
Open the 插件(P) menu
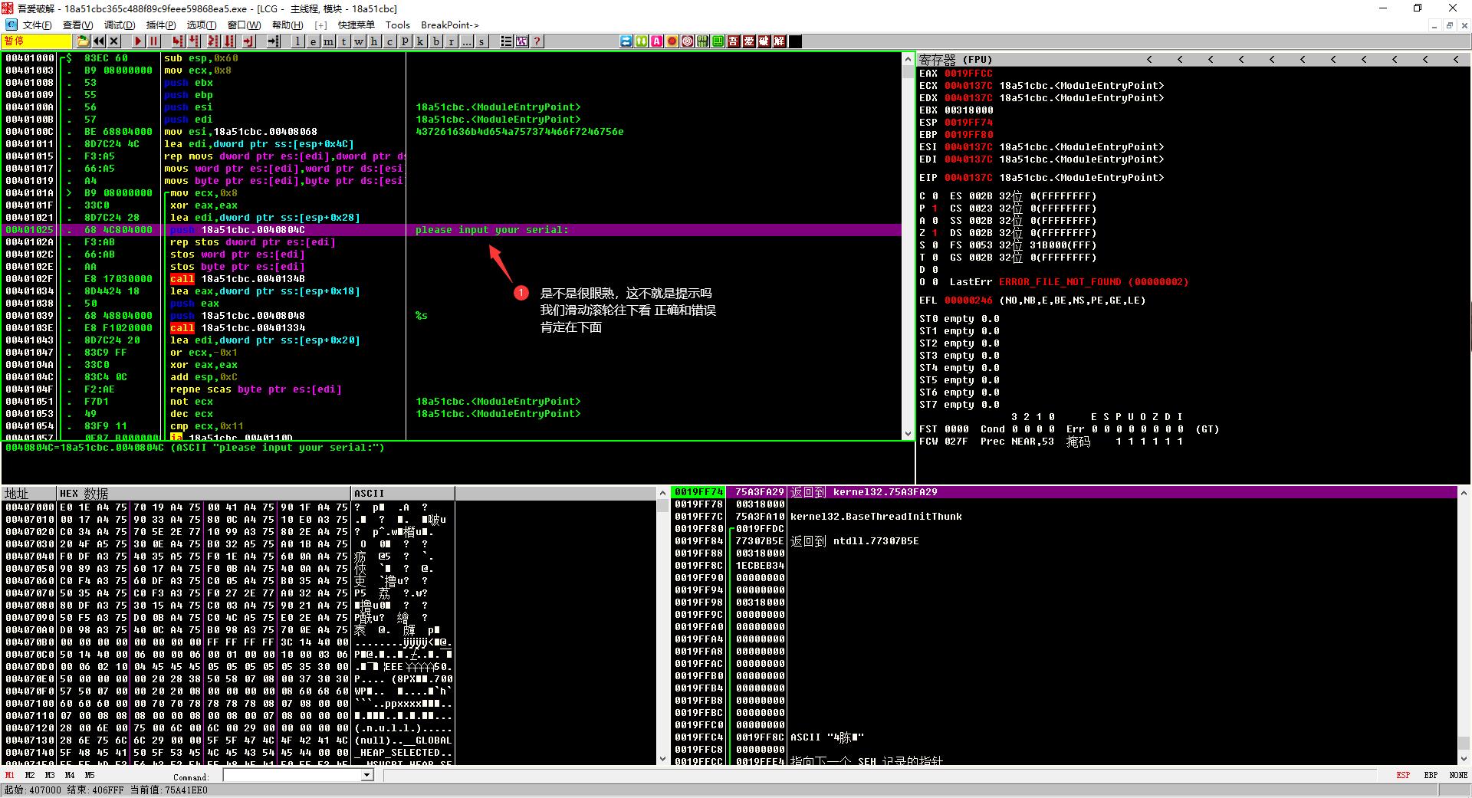161,25
